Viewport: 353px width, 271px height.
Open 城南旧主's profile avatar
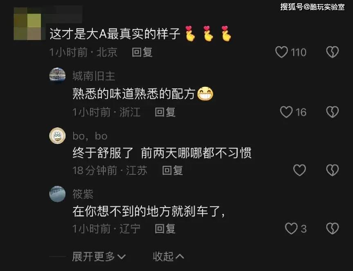point(57,76)
